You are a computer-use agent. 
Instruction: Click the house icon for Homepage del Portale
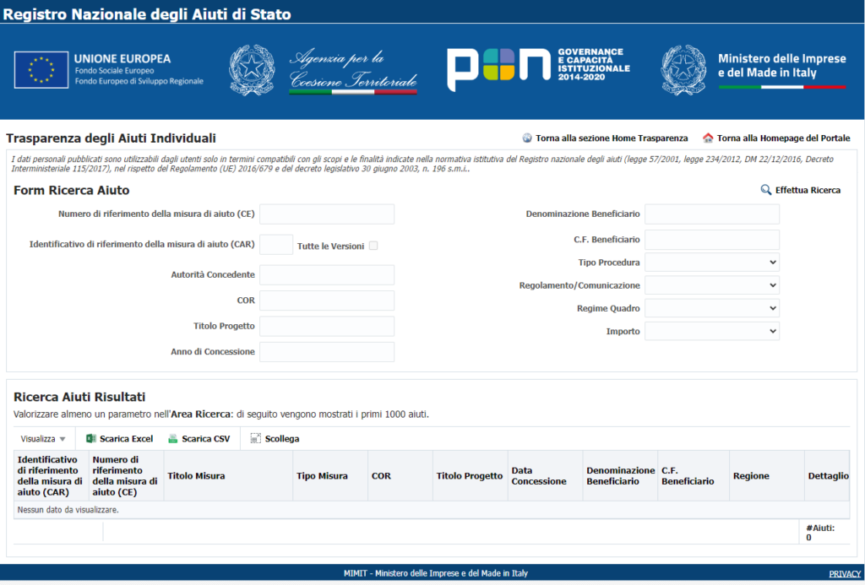click(x=708, y=138)
